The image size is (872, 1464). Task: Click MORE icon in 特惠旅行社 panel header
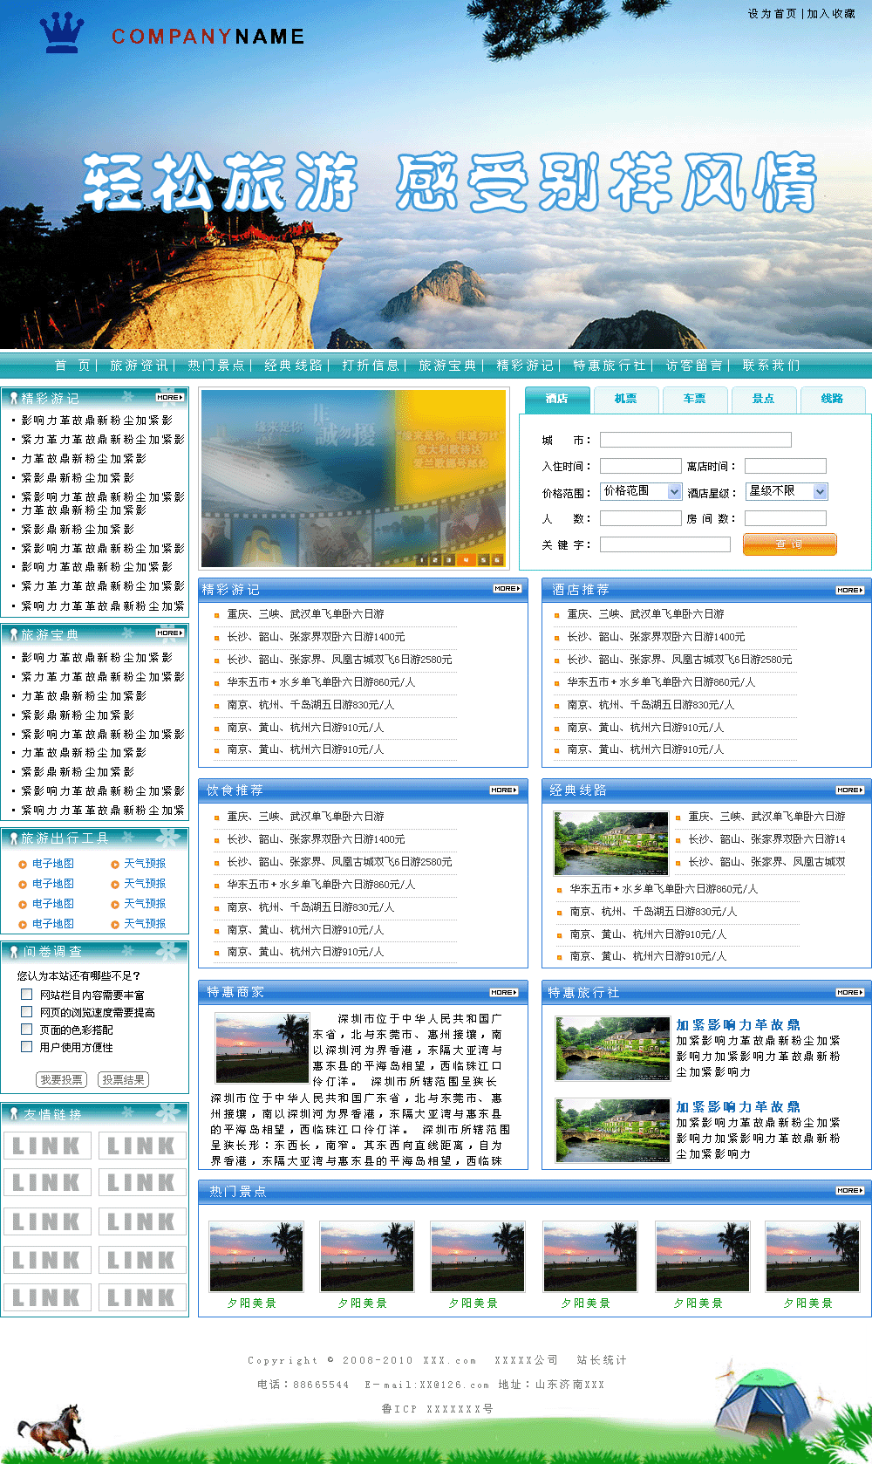coord(849,993)
